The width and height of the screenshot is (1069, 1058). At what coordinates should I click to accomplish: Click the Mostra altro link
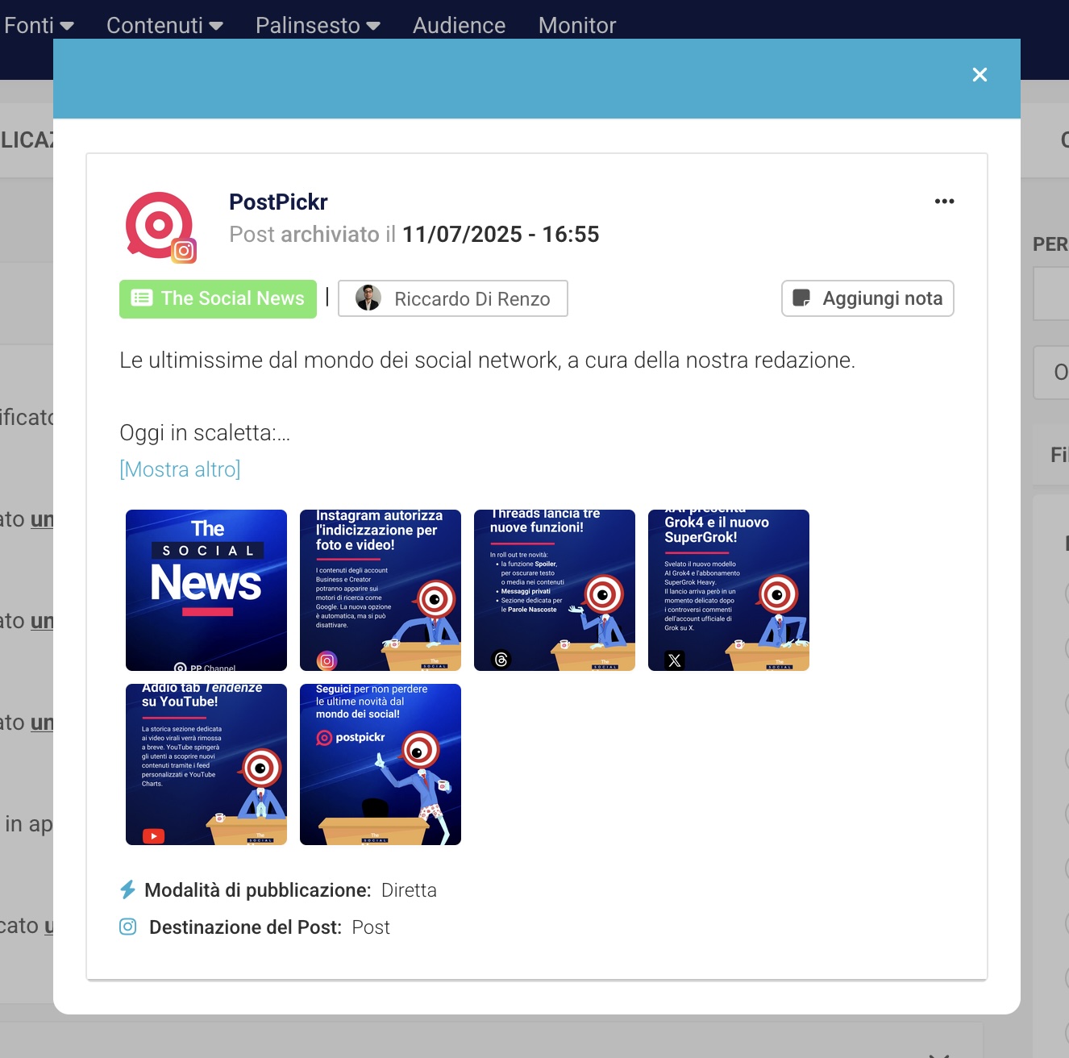180,469
